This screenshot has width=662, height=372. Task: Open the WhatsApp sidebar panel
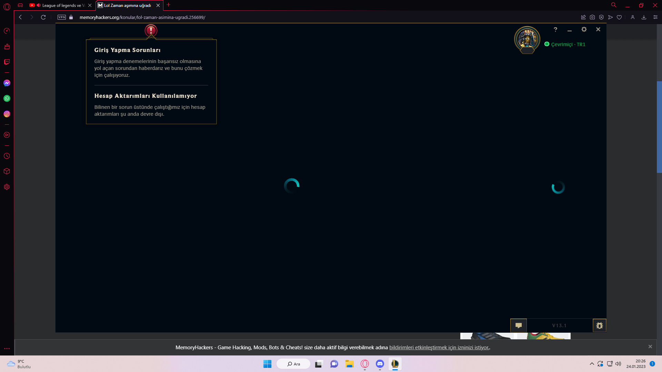[x=7, y=99]
